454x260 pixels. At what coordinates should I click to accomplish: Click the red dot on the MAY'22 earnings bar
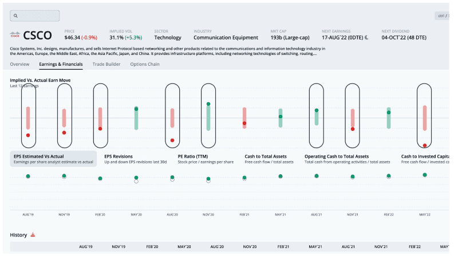(x=425, y=145)
